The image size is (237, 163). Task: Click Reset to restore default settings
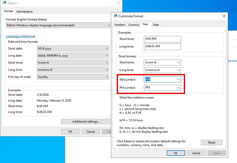click(x=212, y=143)
